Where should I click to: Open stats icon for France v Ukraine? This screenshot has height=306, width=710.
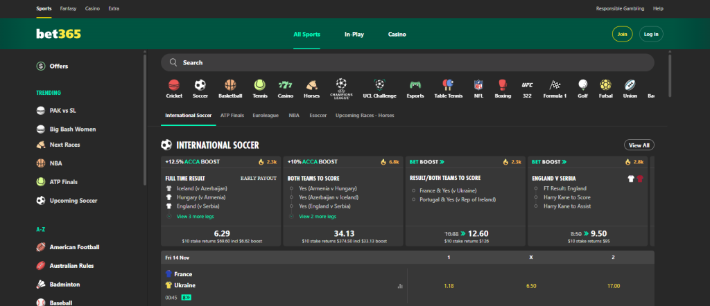(400, 286)
